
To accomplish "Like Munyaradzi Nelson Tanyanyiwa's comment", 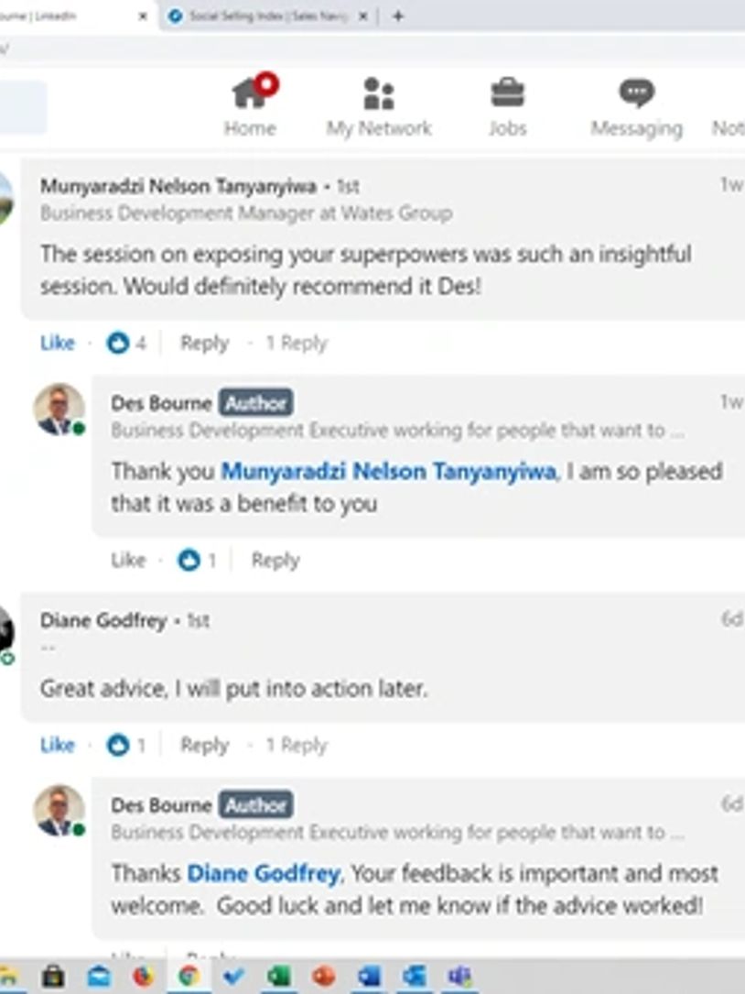I will [57, 344].
